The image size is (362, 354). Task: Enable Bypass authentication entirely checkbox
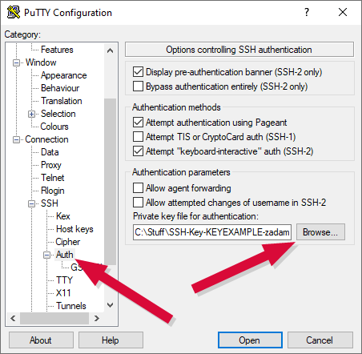pyautogui.click(x=138, y=86)
